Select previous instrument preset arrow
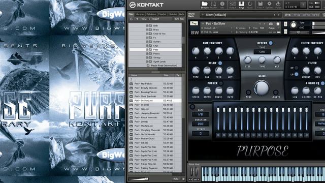Image resolution: width=325 pixels, height=183 pixels. (260, 24)
